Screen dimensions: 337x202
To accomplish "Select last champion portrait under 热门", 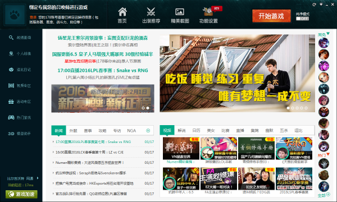I will (x=324, y=186).
